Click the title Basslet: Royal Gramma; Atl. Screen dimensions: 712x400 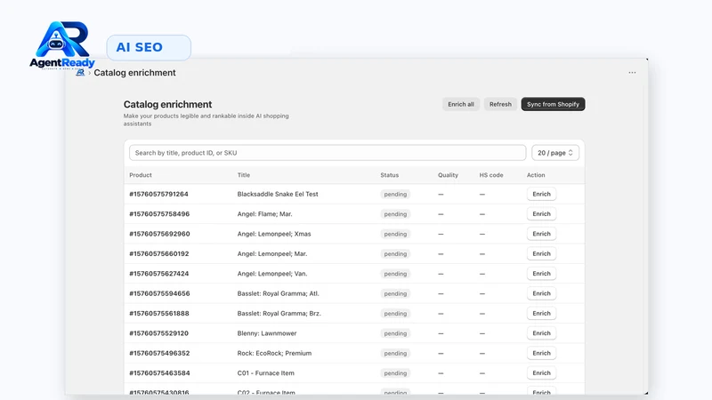(x=278, y=293)
